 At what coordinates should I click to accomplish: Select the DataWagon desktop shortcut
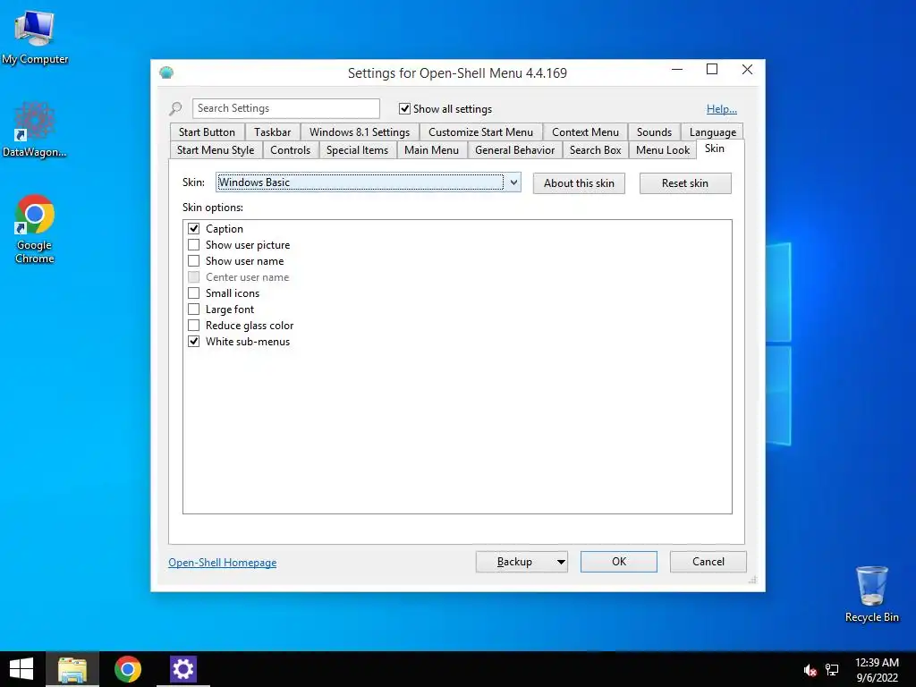[x=35, y=130]
